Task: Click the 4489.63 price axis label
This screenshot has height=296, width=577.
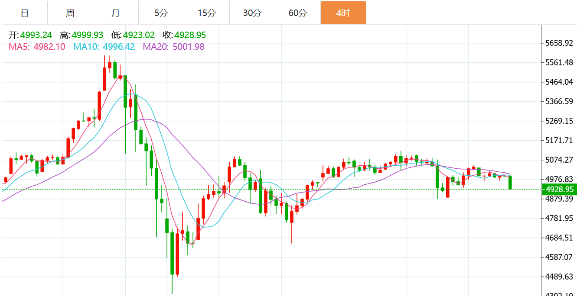Action: 560,277
